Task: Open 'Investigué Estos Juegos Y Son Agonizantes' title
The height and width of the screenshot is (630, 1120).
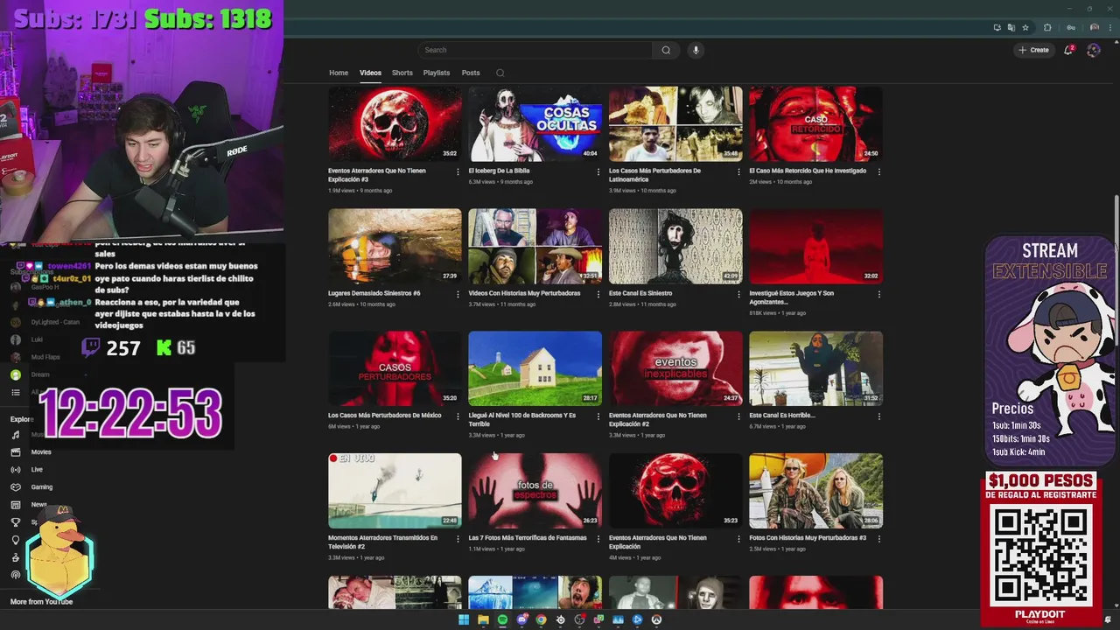Action: tap(791, 297)
